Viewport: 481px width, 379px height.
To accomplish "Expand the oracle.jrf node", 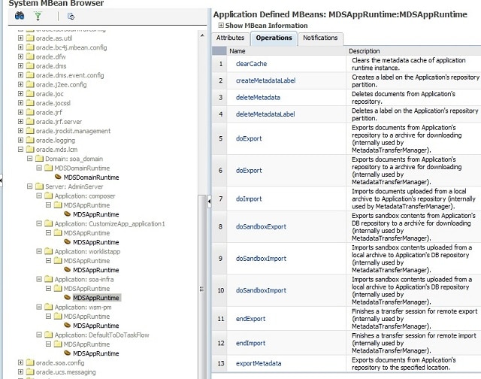I will [20, 112].
